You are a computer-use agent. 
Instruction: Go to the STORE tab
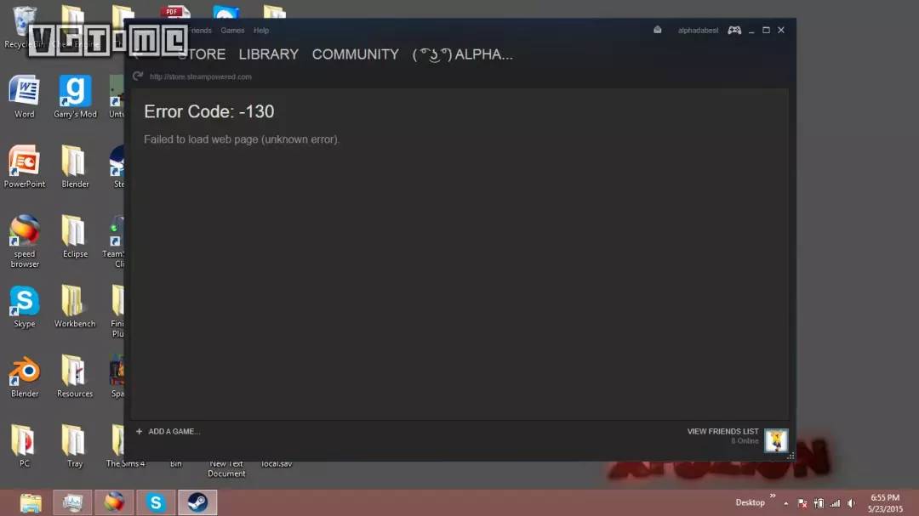click(202, 54)
